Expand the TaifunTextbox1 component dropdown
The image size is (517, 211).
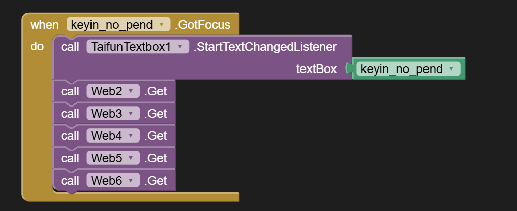[180, 47]
